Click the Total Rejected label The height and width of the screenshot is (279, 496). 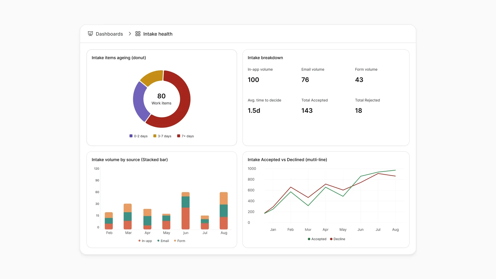coord(367,100)
